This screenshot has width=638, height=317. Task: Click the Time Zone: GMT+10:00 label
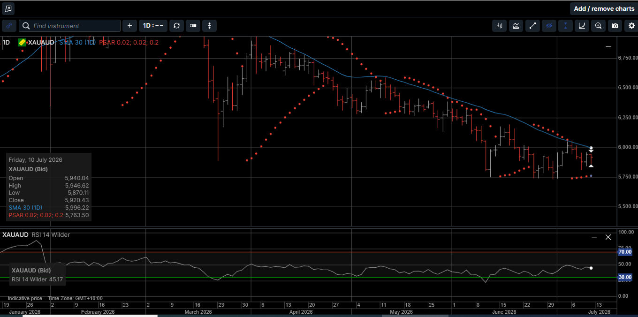pyautogui.click(x=75, y=298)
